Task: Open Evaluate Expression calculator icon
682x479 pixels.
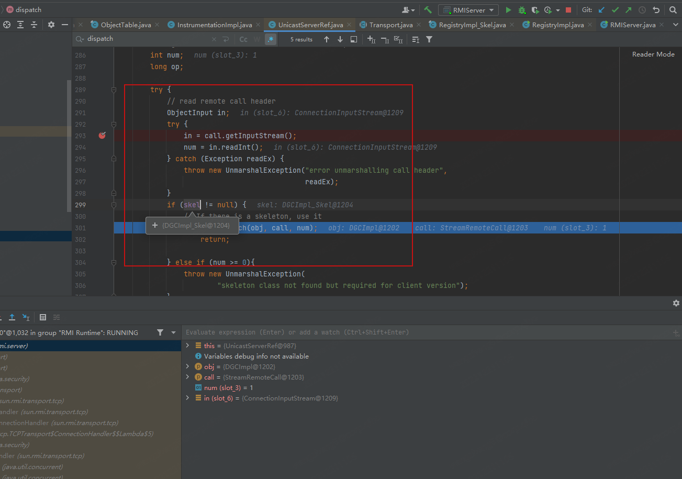Action: (43, 317)
